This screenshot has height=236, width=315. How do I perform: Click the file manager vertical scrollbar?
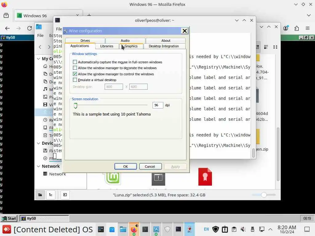[x=278, y=154]
